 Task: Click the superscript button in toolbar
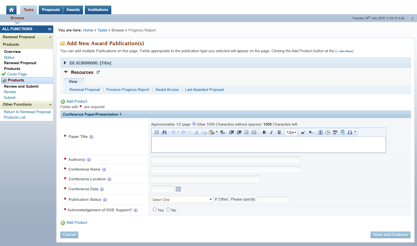click(x=303, y=132)
